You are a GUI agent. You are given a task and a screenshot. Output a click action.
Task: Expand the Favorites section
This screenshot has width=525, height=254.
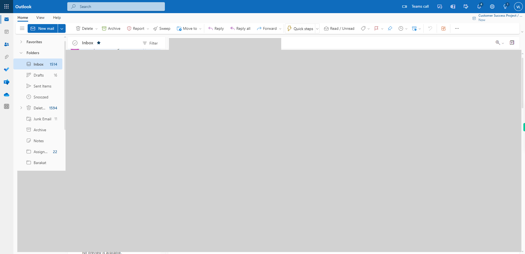pyautogui.click(x=21, y=42)
